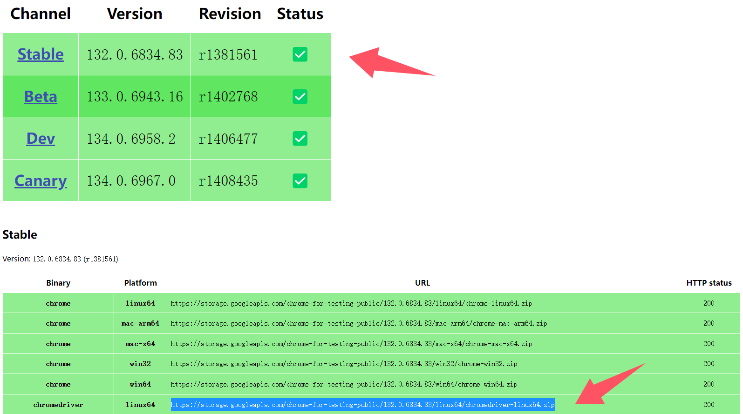Image resolution: width=743 pixels, height=414 pixels.
Task: Click the URL column header
Action: [423, 283]
